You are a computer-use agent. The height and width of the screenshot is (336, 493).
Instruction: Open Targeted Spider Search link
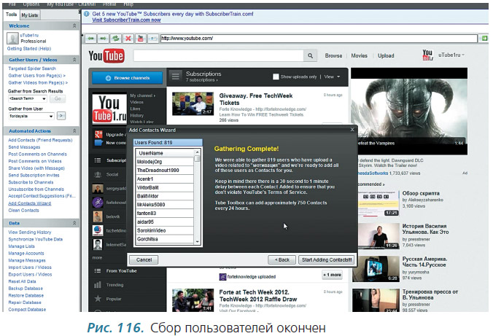pyautogui.click(x=32, y=69)
